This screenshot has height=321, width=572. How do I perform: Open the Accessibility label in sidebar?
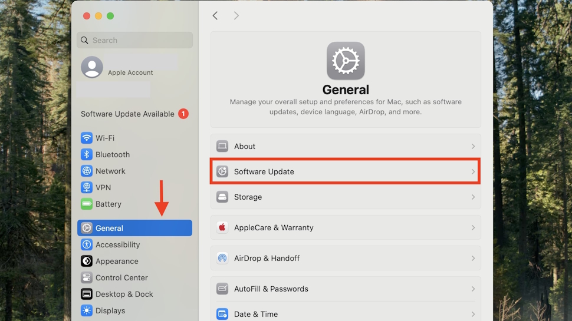[118, 244]
